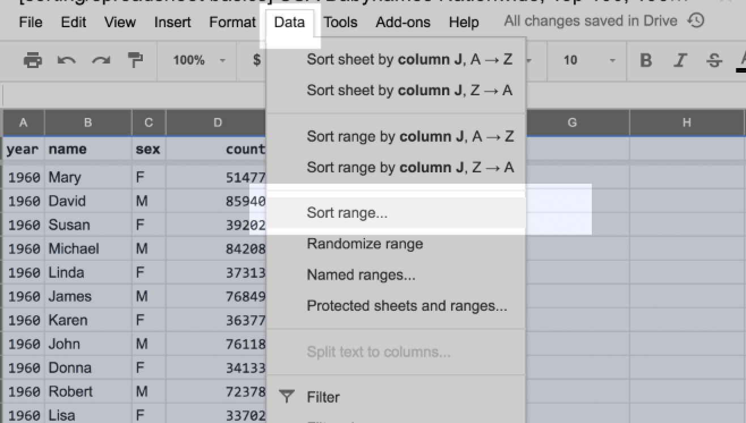Open the font size 10 dropdown
The height and width of the screenshot is (423, 746).
click(x=588, y=60)
